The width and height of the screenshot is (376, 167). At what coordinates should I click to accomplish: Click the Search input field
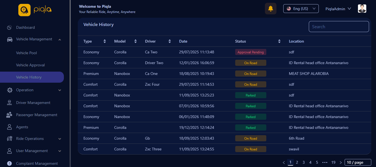tap(339, 27)
